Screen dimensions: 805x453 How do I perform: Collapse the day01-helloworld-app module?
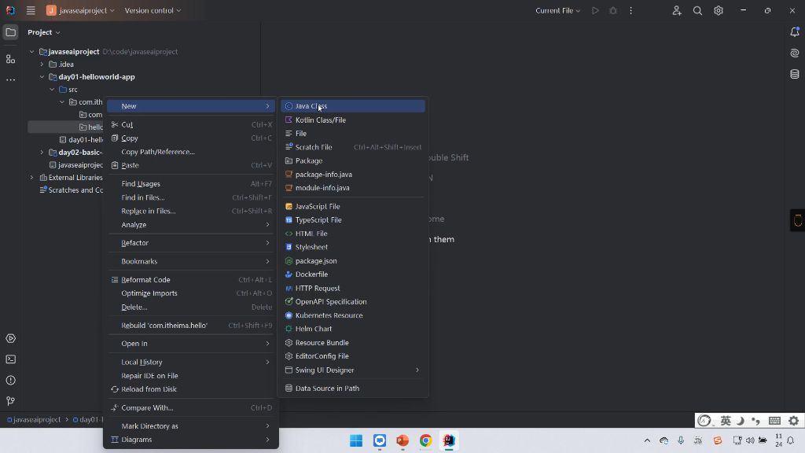[42, 77]
